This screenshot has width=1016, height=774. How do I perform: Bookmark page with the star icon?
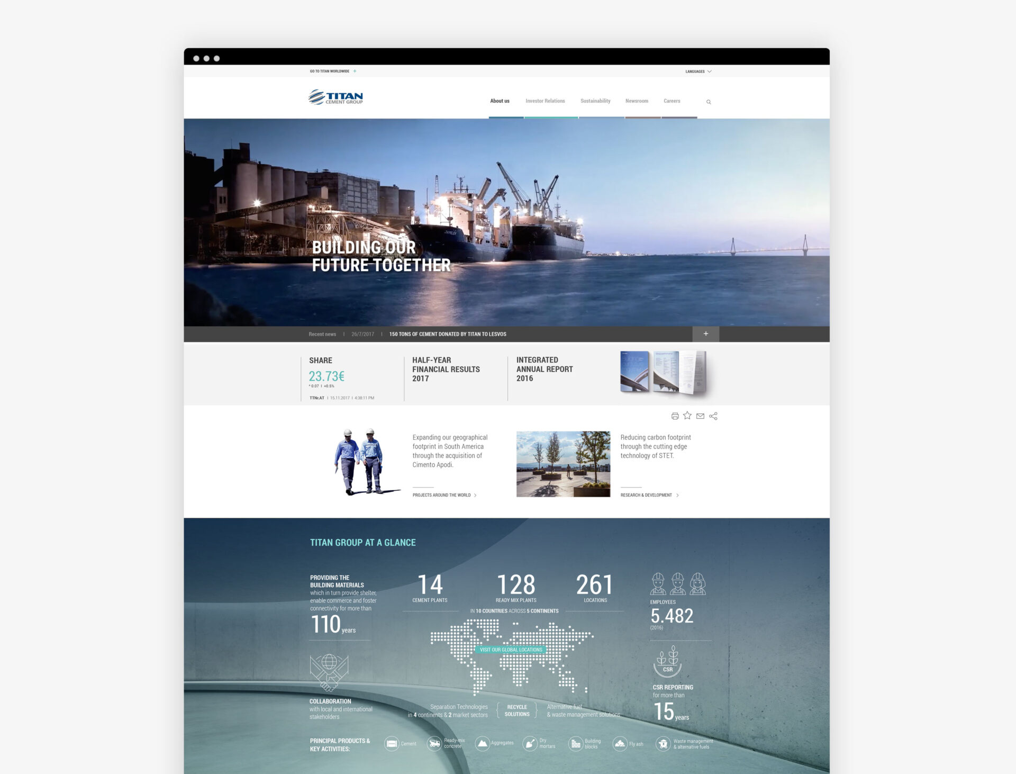coord(687,416)
